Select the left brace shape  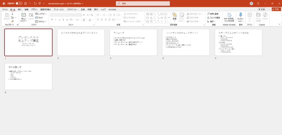162,21
